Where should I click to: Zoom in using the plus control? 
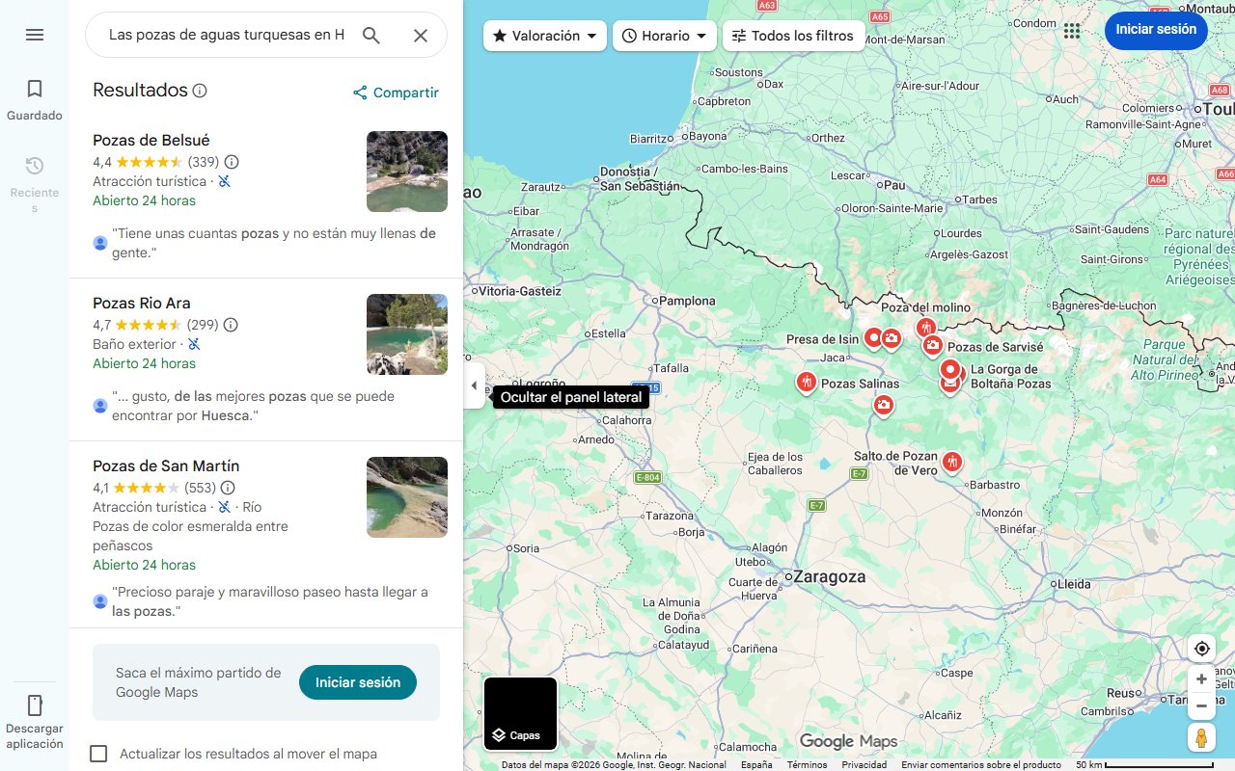pos(1201,678)
